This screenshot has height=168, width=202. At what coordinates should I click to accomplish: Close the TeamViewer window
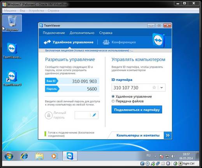[167, 26]
